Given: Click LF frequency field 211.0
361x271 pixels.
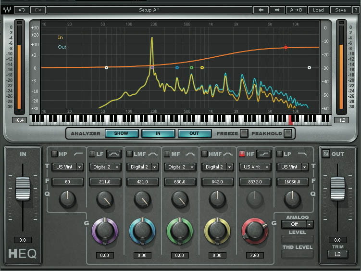Looking at the screenshot, I should (x=105, y=182).
